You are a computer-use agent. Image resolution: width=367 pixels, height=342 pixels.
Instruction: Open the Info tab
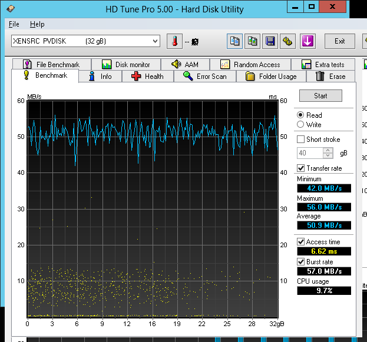tap(100, 77)
